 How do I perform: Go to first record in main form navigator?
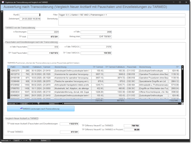coord(10,141)
